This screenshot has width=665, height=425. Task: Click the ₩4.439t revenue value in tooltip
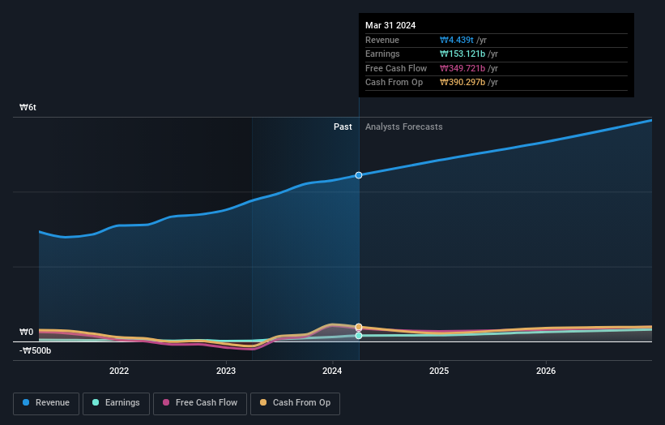tap(457, 40)
